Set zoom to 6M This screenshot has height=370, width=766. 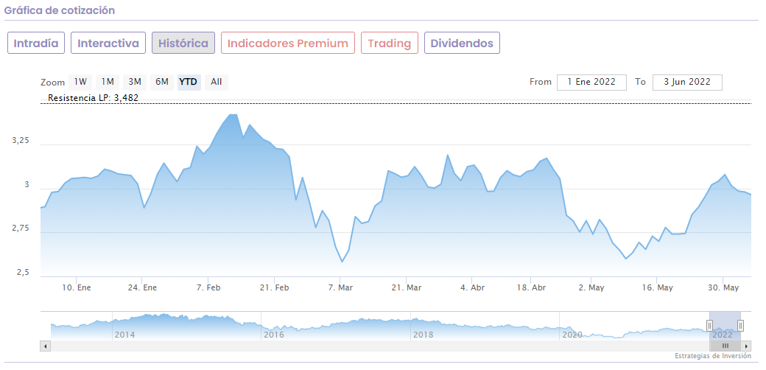coord(161,82)
